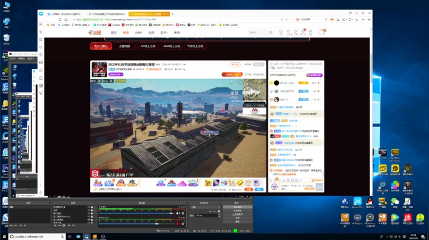The image size is (429, 240).
Task: Adjust second mixer channel volume slider
Action: (x=137, y=223)
